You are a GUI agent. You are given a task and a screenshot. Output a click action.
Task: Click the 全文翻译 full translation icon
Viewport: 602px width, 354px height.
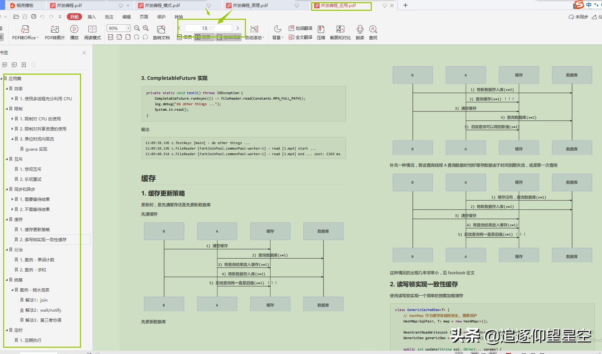pyautogui.click(x=291, y=37)
